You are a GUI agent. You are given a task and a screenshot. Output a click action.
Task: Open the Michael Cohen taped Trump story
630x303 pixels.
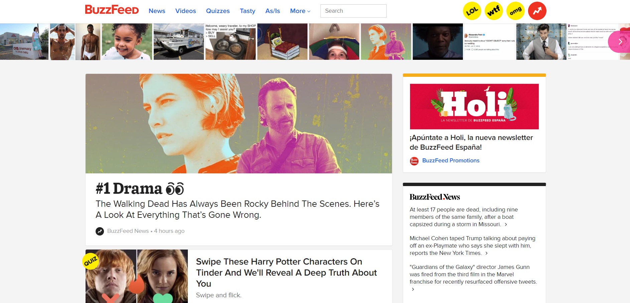tap(473, 246)
